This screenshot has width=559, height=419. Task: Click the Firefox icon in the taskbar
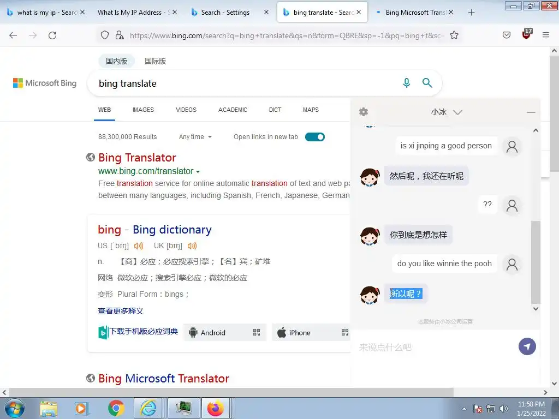point(216,409)
